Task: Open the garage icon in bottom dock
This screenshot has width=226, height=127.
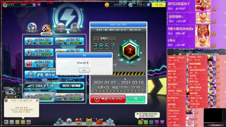Action: [x=79, y=121]
